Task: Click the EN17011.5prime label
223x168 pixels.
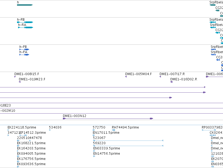Action: (x=106, y=133)
